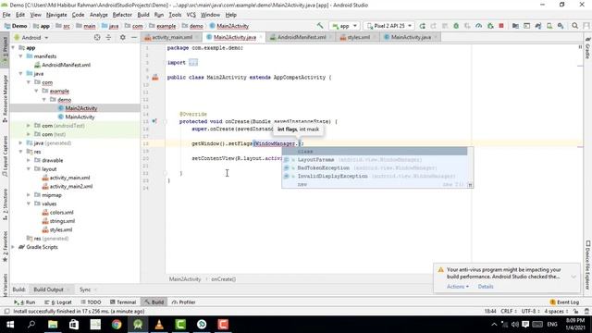Expand folded import block in editor

[193, 63]
